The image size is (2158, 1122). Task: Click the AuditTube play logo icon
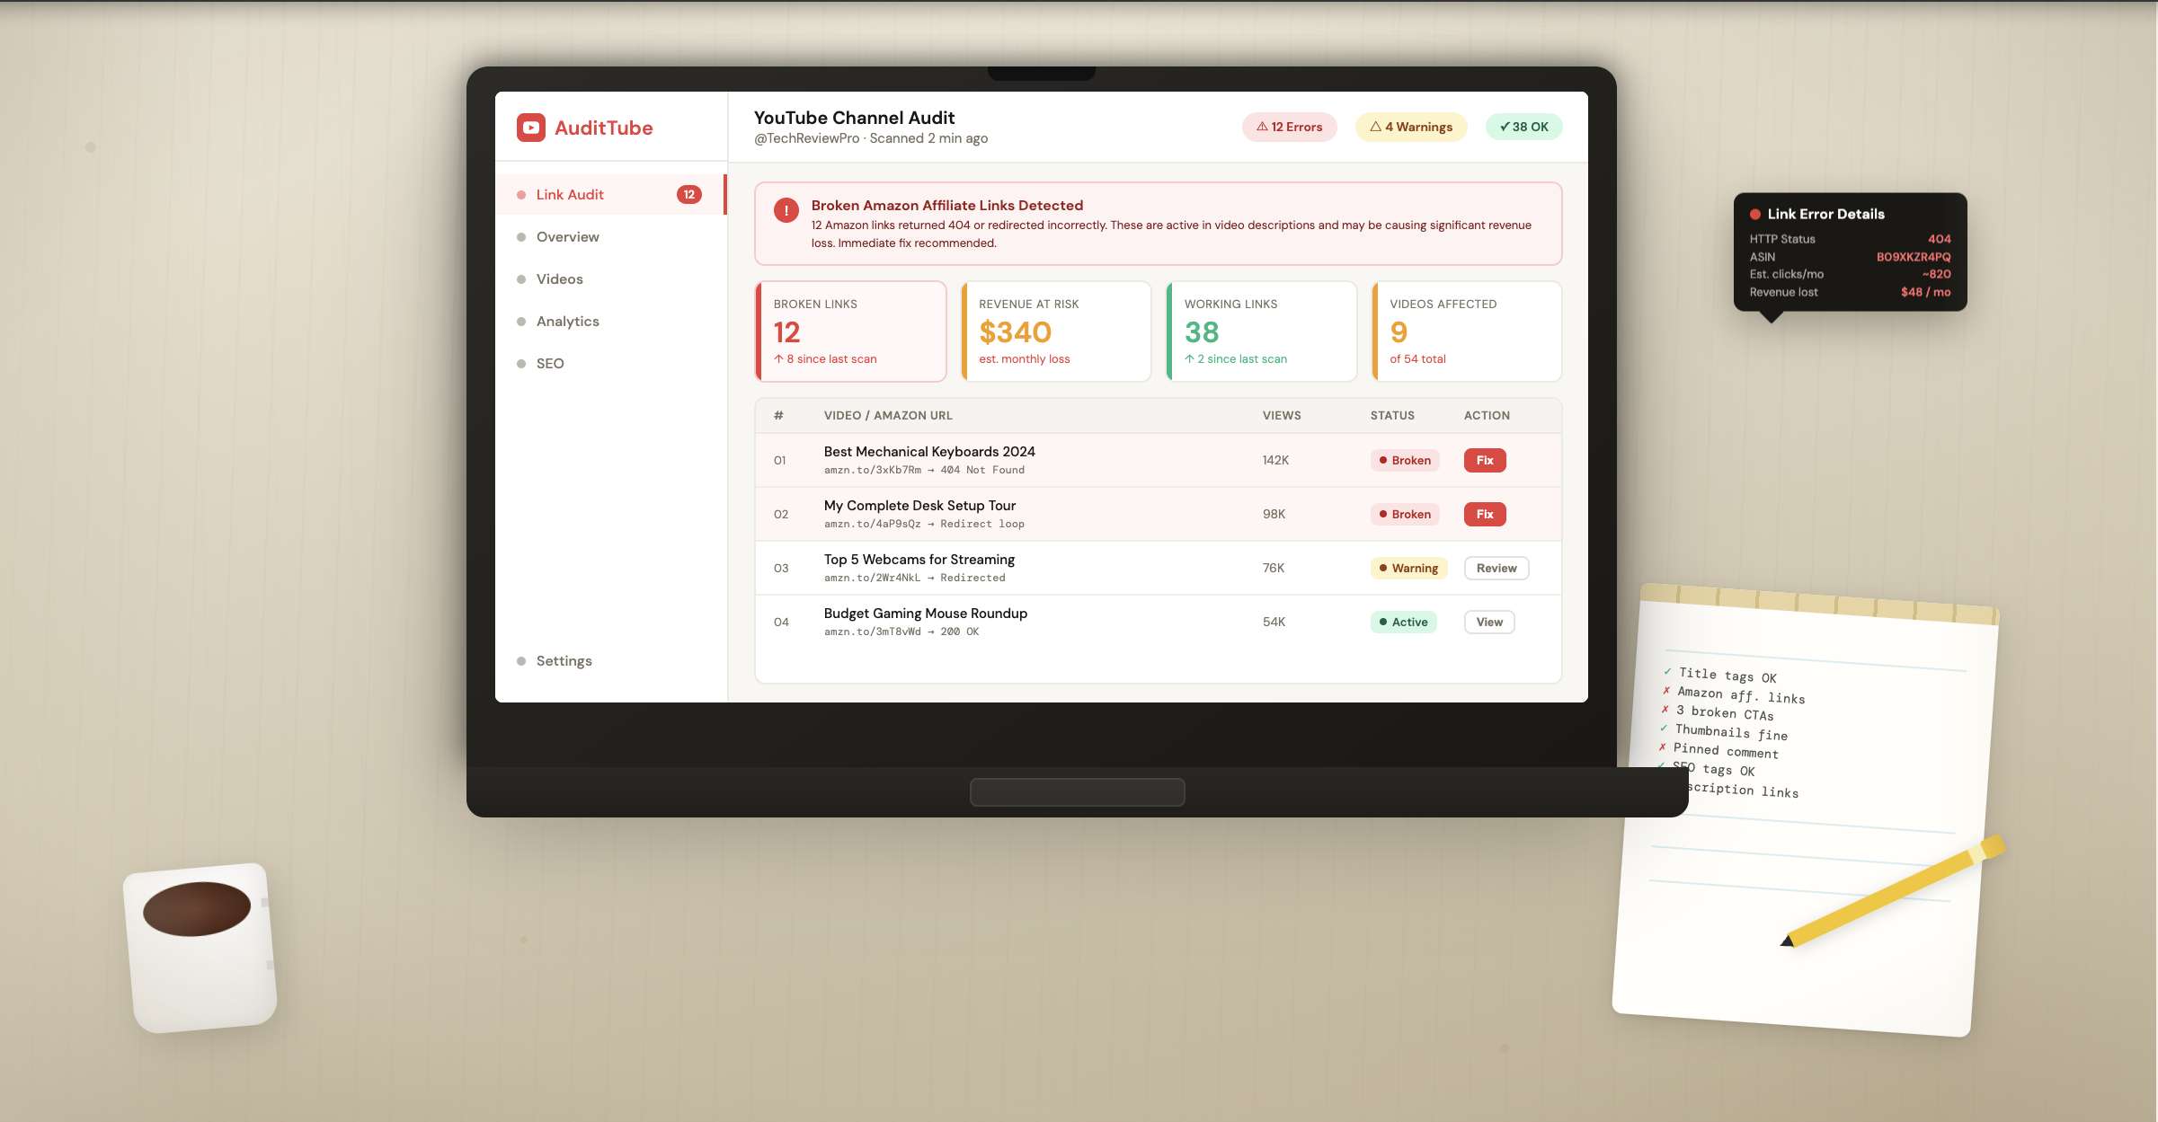tap(530, 128)
